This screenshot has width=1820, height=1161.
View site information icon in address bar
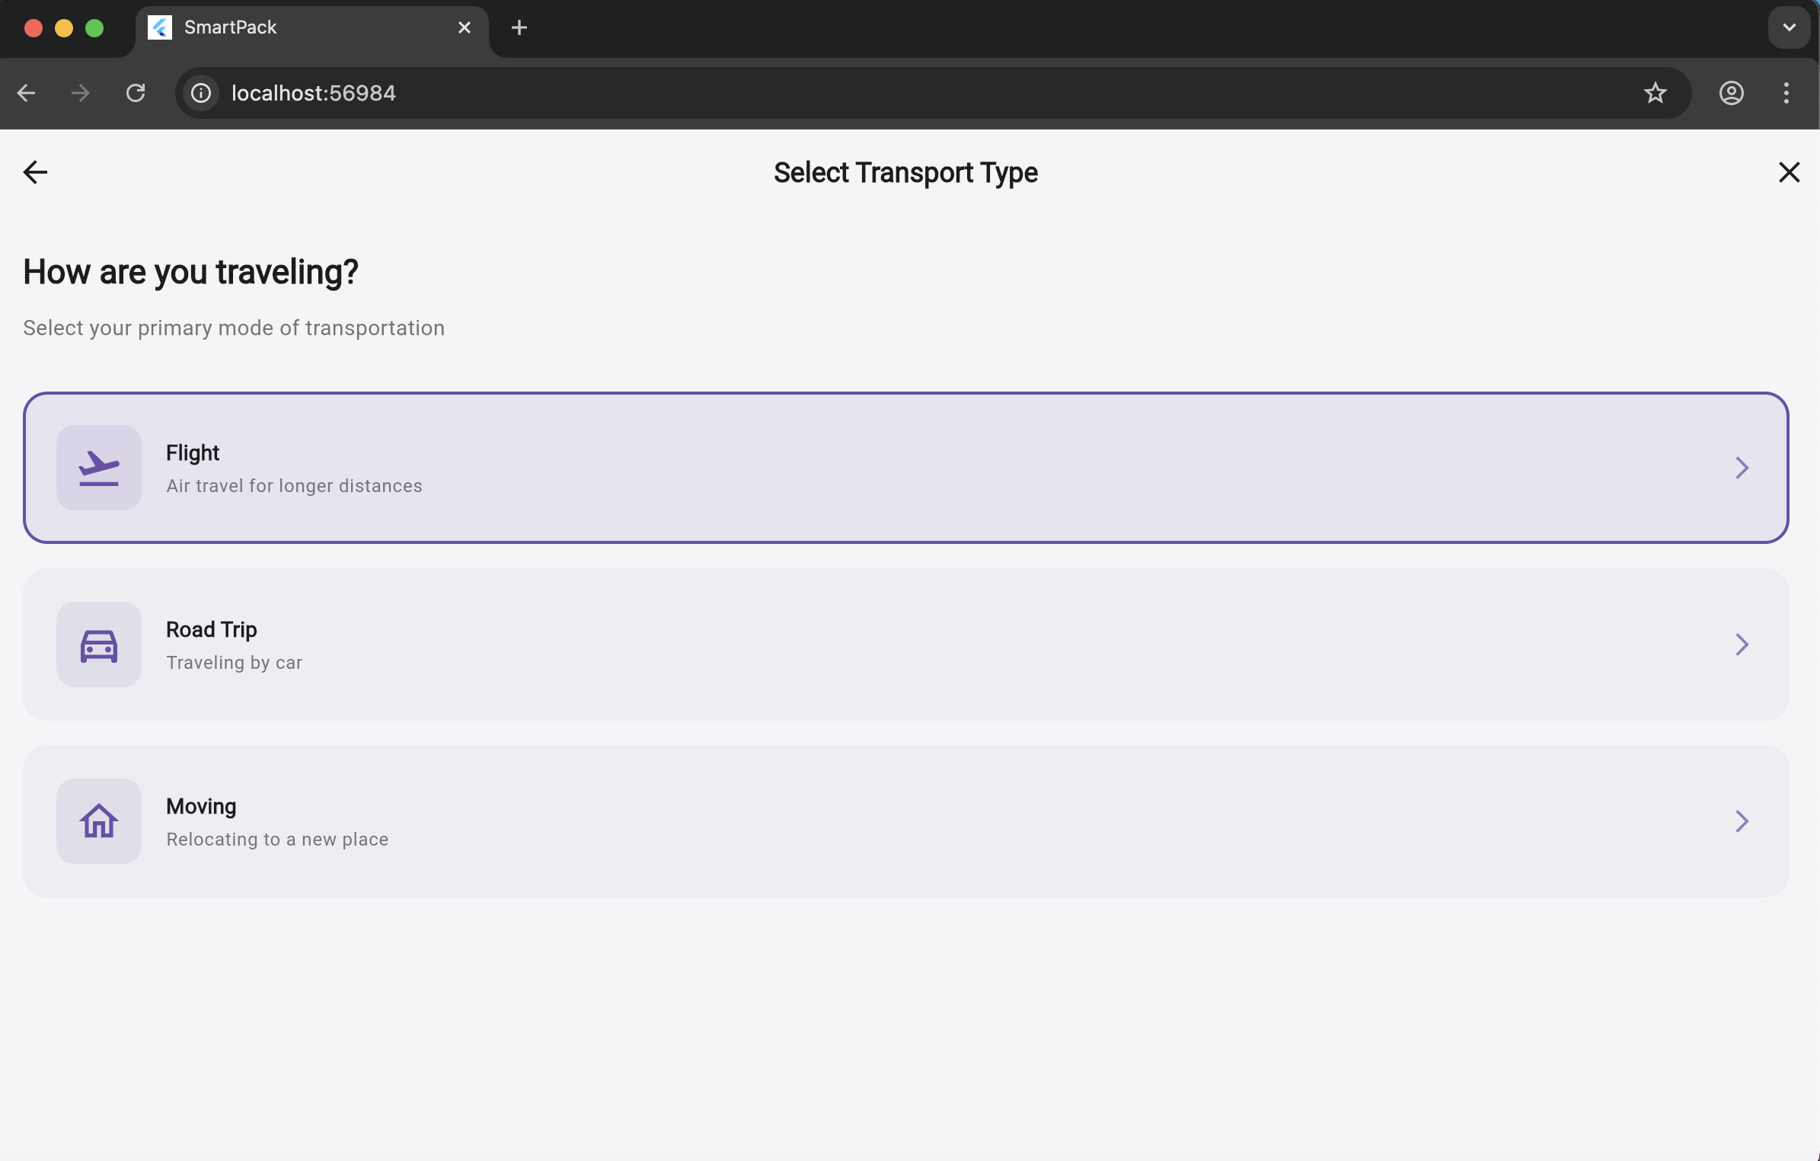[x=201, y=93]
